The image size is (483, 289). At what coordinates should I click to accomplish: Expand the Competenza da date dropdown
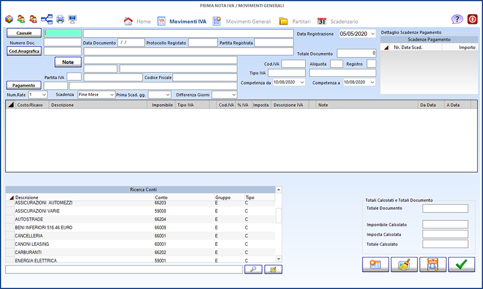(x=301, y=82)
